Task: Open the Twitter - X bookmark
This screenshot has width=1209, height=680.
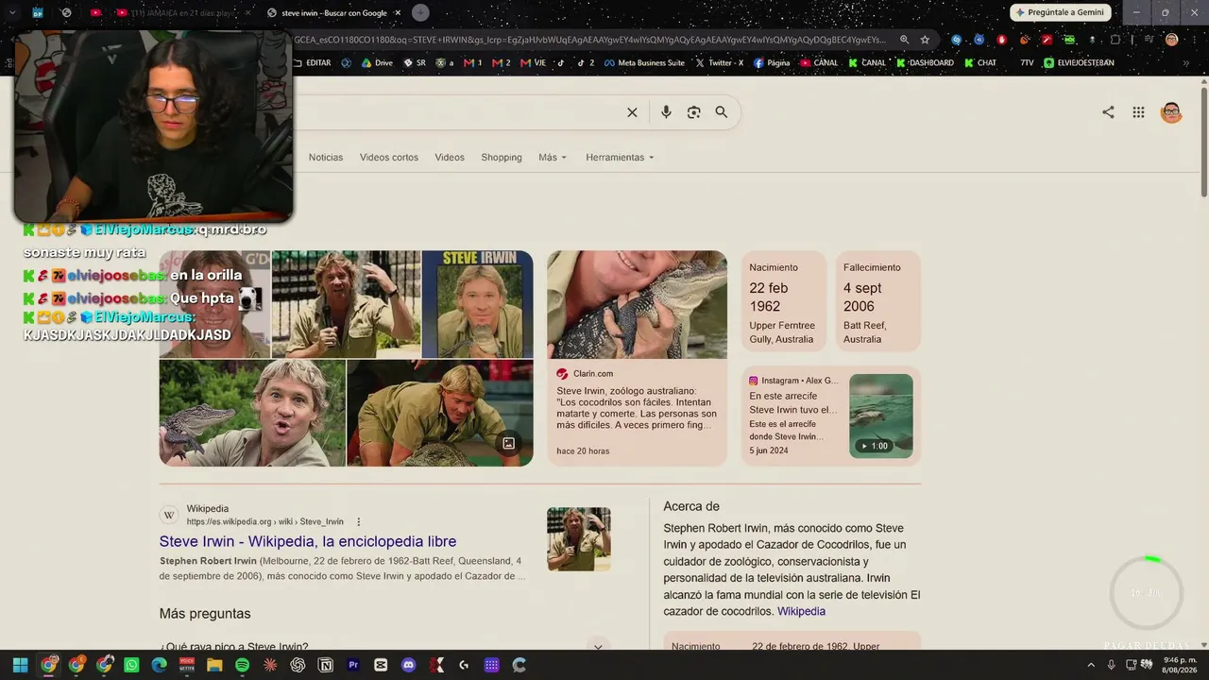Action: pyautogui.click(x=719, y=63)
